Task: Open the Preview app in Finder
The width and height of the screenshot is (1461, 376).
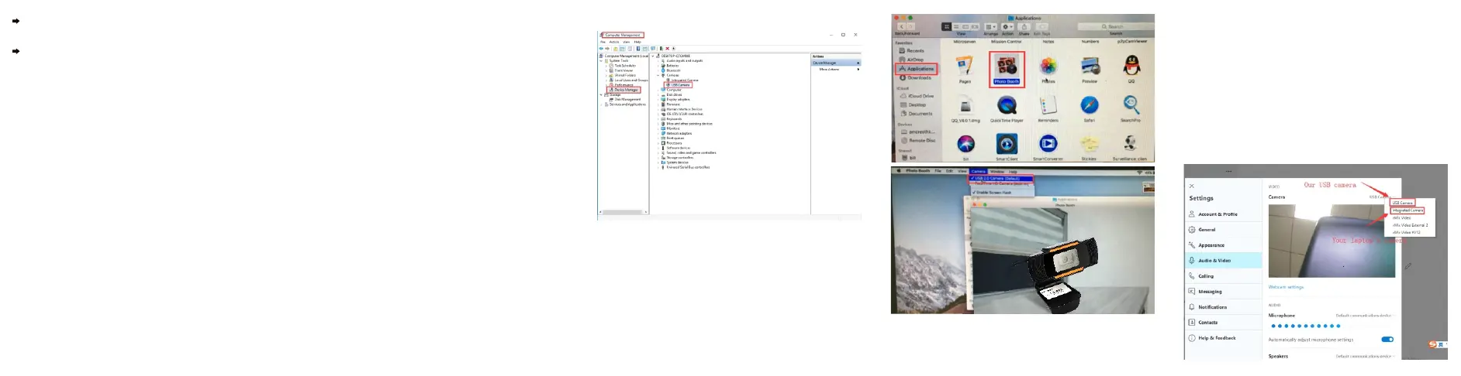Action: coord(1090,67)
